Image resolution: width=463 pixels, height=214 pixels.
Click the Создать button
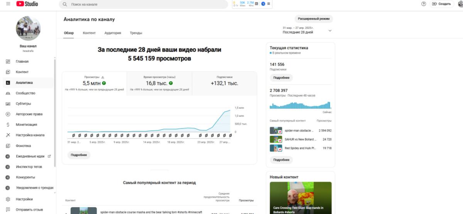tap(441, 4)
